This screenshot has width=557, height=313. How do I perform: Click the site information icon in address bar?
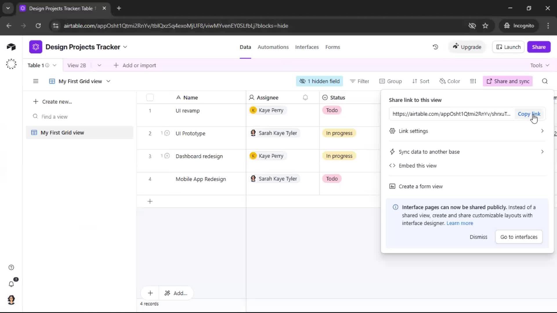(56, 26)
